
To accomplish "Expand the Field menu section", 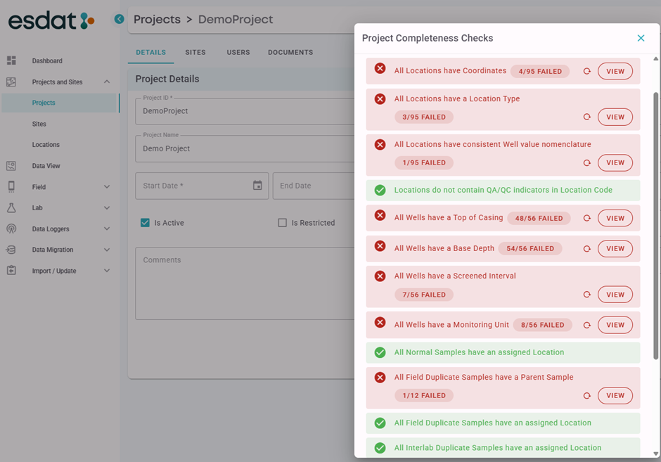I will point(107,187).
